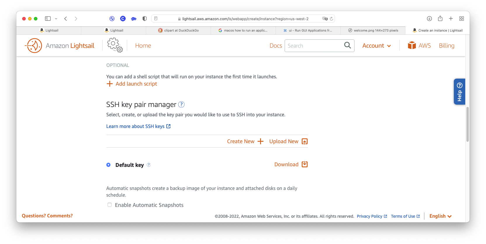Image resolution: width=486 pixels, height=244 pixels.
Task: Open Questions? Comments? link
Action: (47, 216)
